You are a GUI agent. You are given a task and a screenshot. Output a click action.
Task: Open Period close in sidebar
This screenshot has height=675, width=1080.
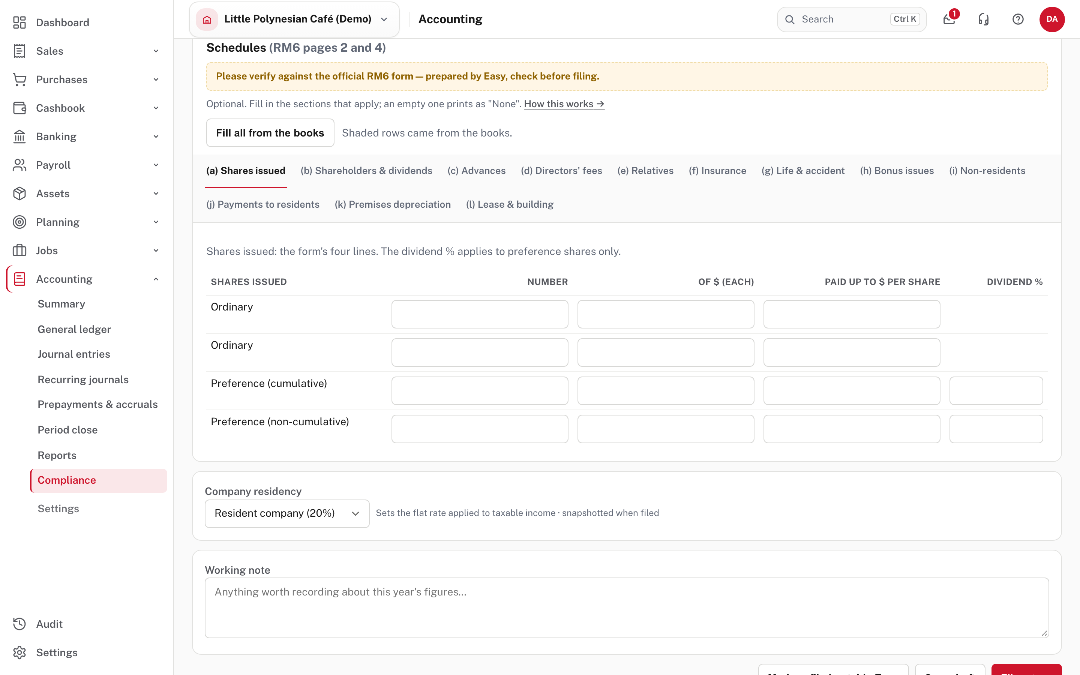coord(67,430)
